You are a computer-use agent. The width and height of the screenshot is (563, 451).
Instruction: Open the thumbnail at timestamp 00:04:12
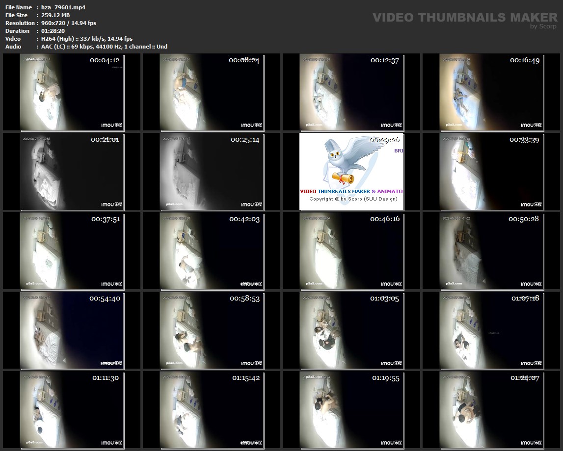(72, 92)
